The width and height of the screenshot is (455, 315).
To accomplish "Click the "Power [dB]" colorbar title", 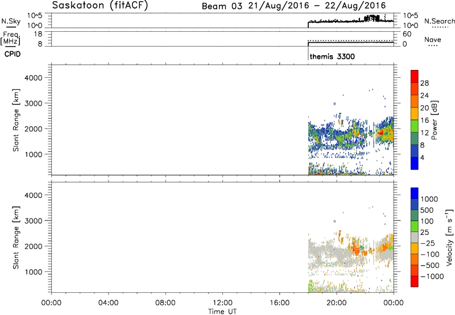I will 434,120.
